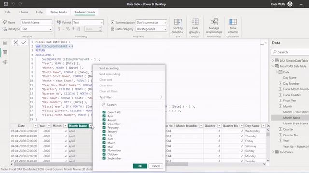Click the DAX Simple DateTable table icon

[x=277, y=61]
